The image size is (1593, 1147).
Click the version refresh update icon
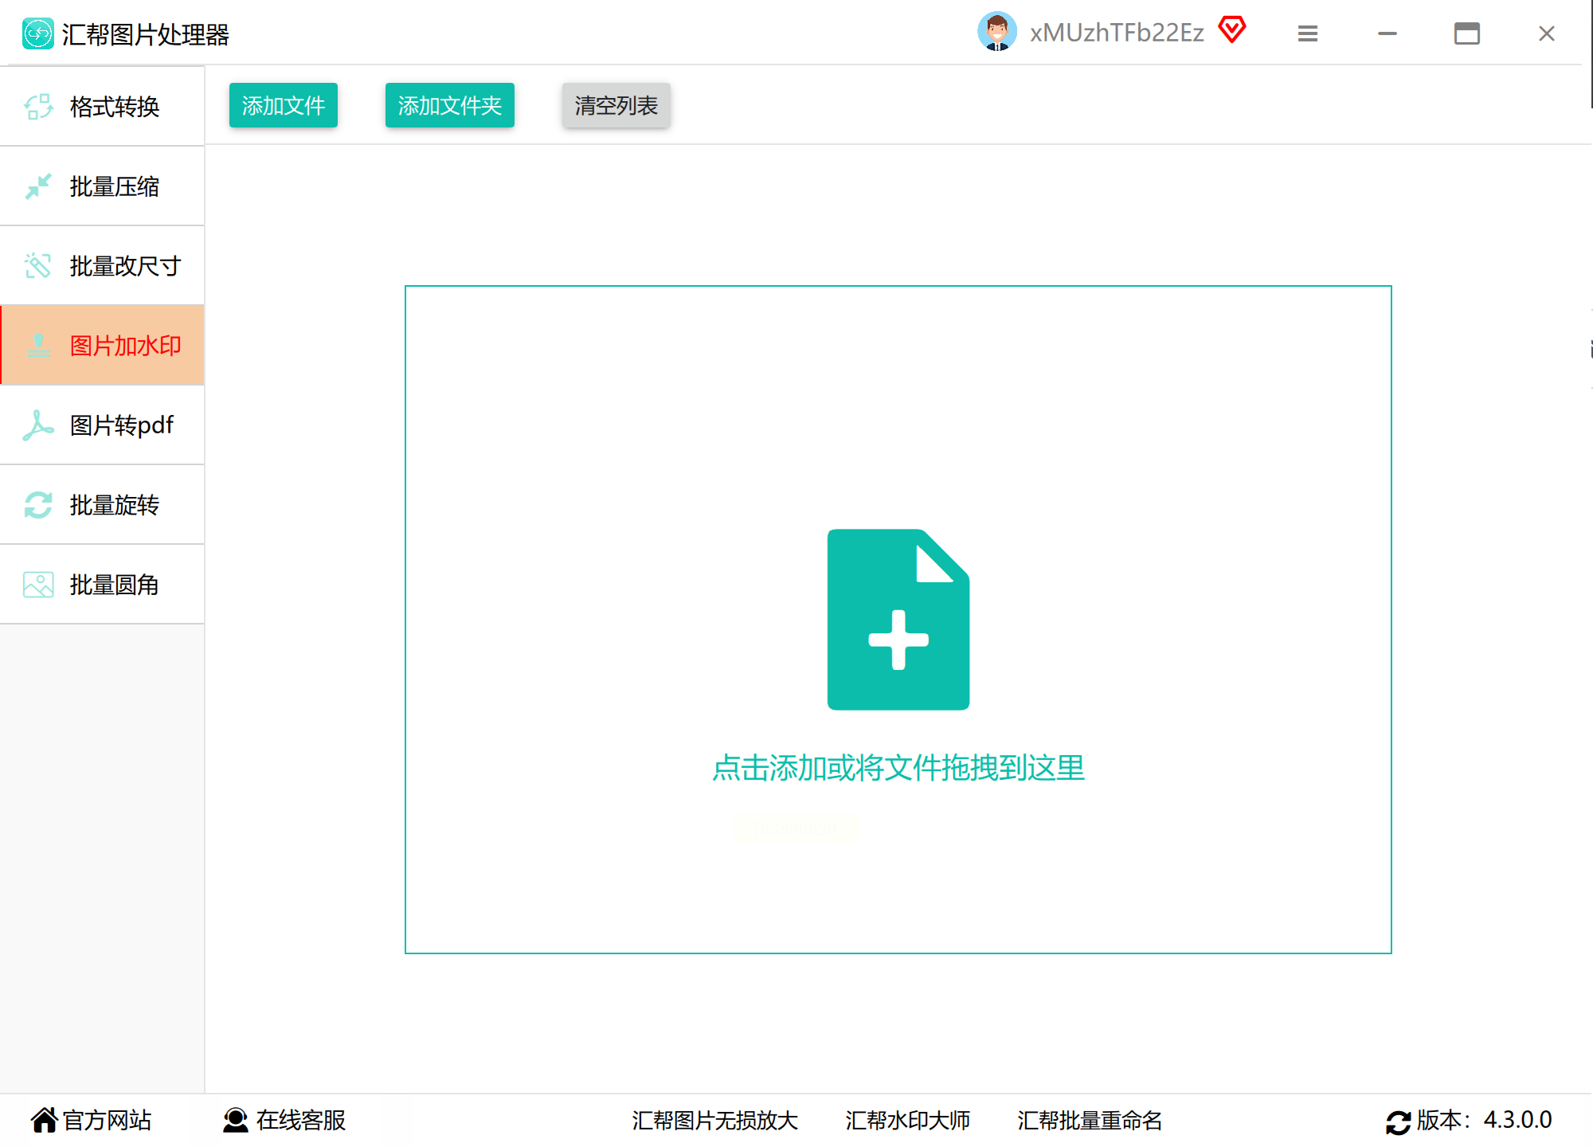(1398, 1122)
